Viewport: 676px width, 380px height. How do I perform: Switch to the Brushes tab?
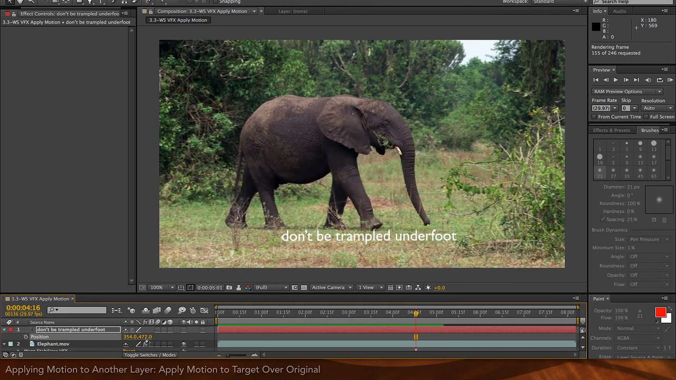point(650,130)
